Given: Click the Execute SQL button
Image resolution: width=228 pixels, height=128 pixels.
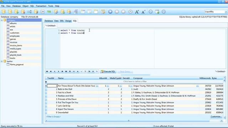Looking at the screenshot, I should click(108, 71).
